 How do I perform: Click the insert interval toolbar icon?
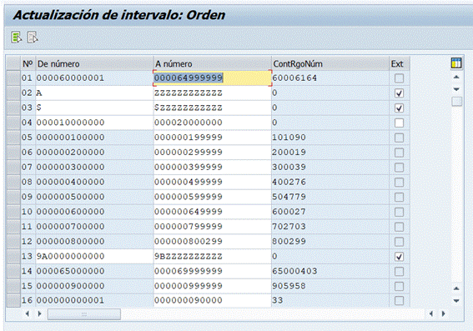coord(17,38)
